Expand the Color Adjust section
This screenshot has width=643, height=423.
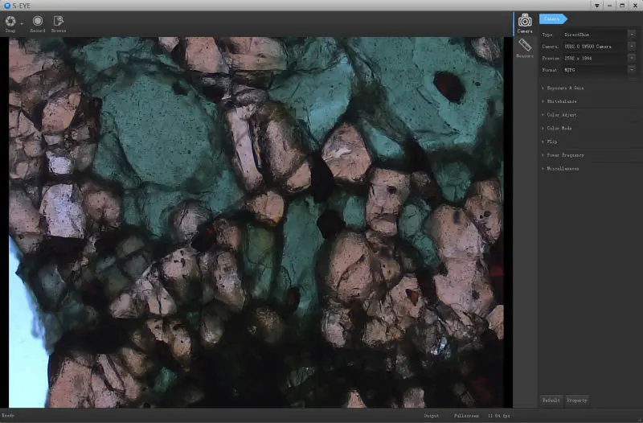(x=560, y=115)
